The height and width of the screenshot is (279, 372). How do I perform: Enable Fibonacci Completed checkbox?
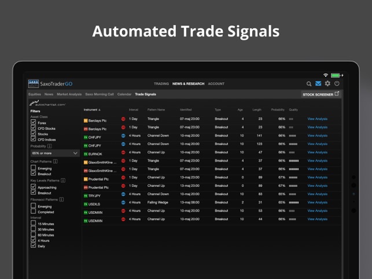coord(33,211)
